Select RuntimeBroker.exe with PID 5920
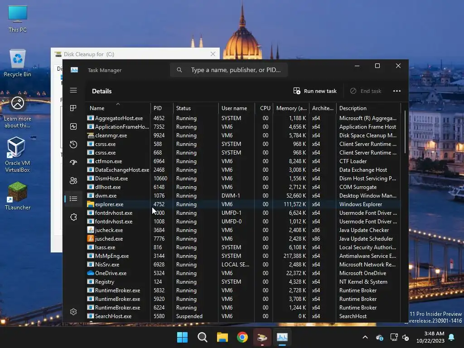The width and height of the screenshot is (464, 348). (x=243, y=299)
